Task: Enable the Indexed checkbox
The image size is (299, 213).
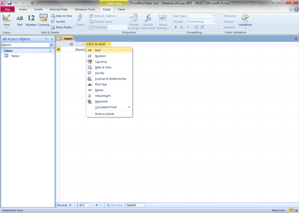Action: (x=221, y=27)
